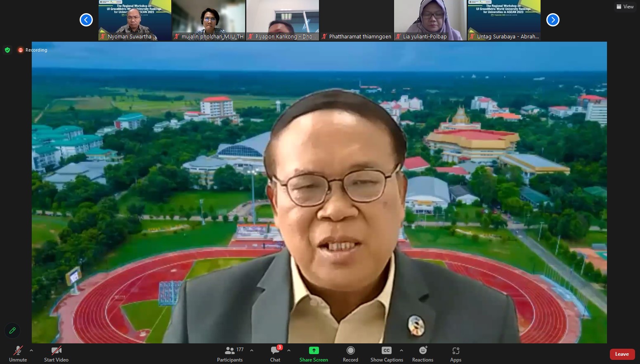The height and width of the screenshot is (364, 640).
Task: Open the View layout menu
Action: click(x=625, y=7)
